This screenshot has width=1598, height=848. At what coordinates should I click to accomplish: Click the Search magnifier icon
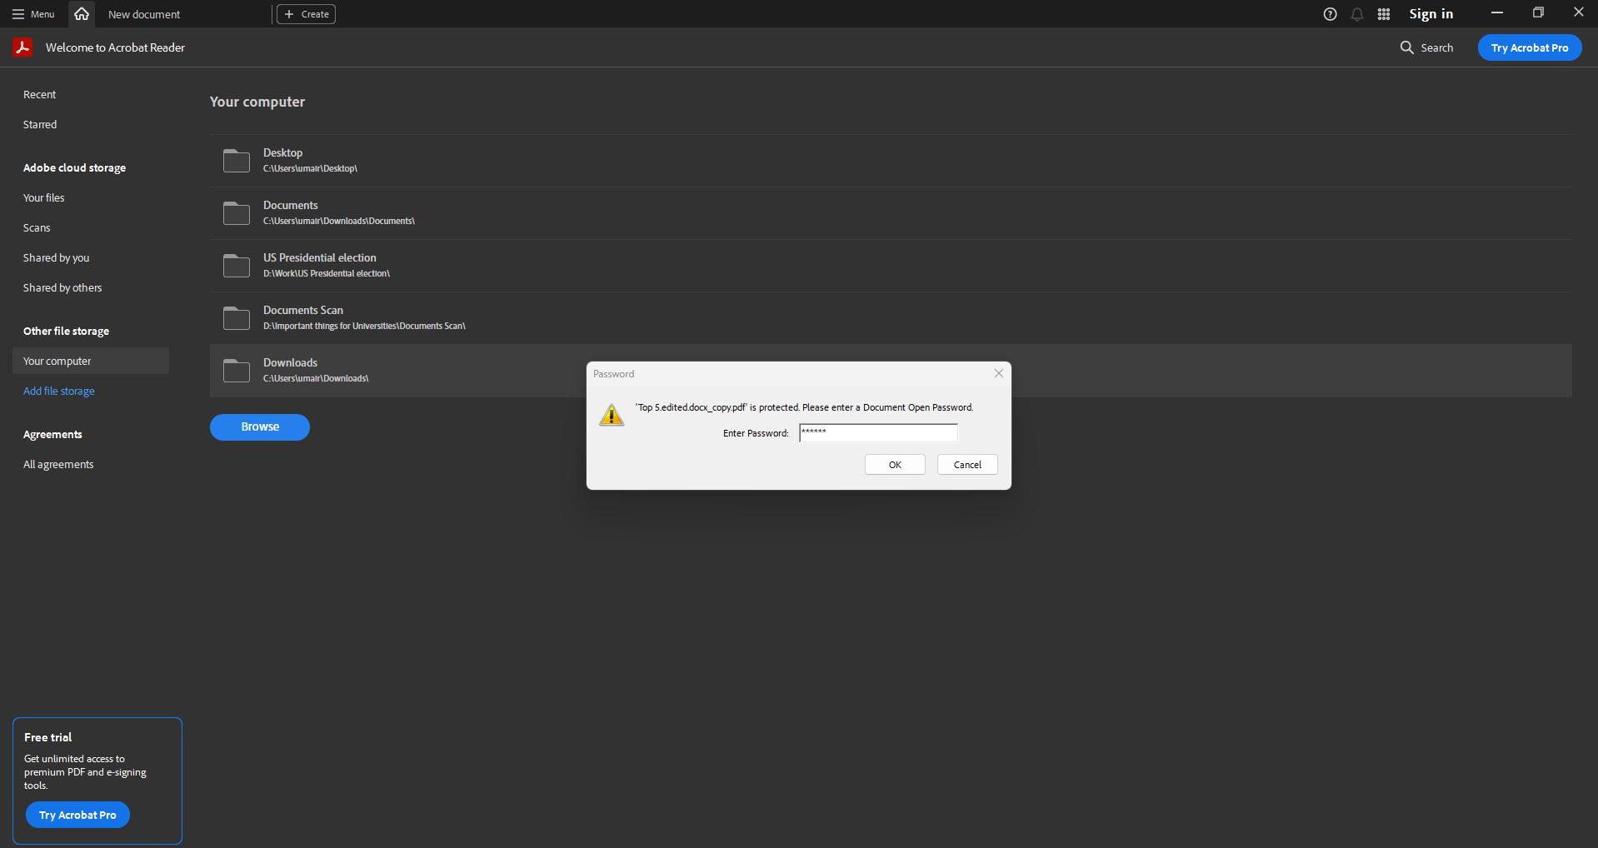coord(1407,47)
